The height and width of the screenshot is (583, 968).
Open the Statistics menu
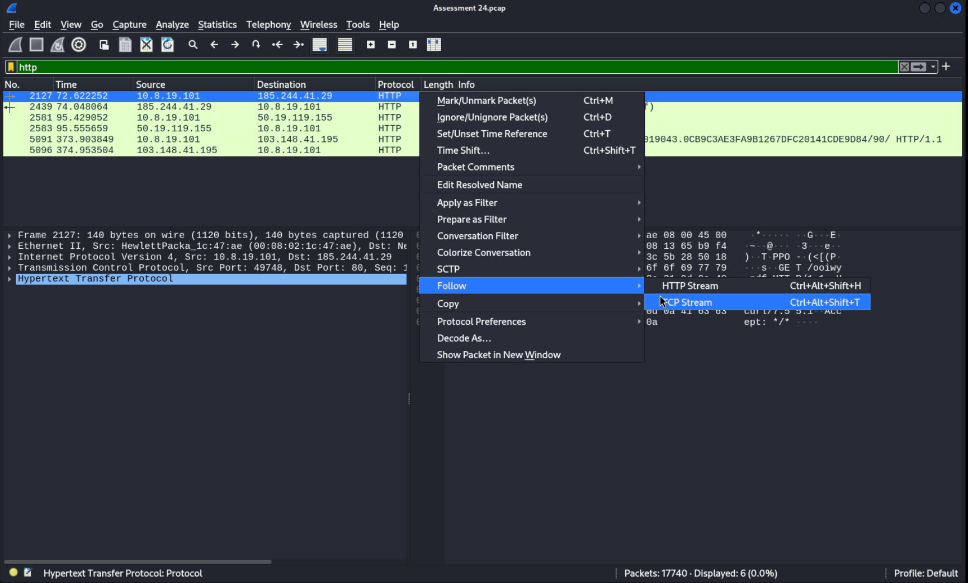point(218,25)
